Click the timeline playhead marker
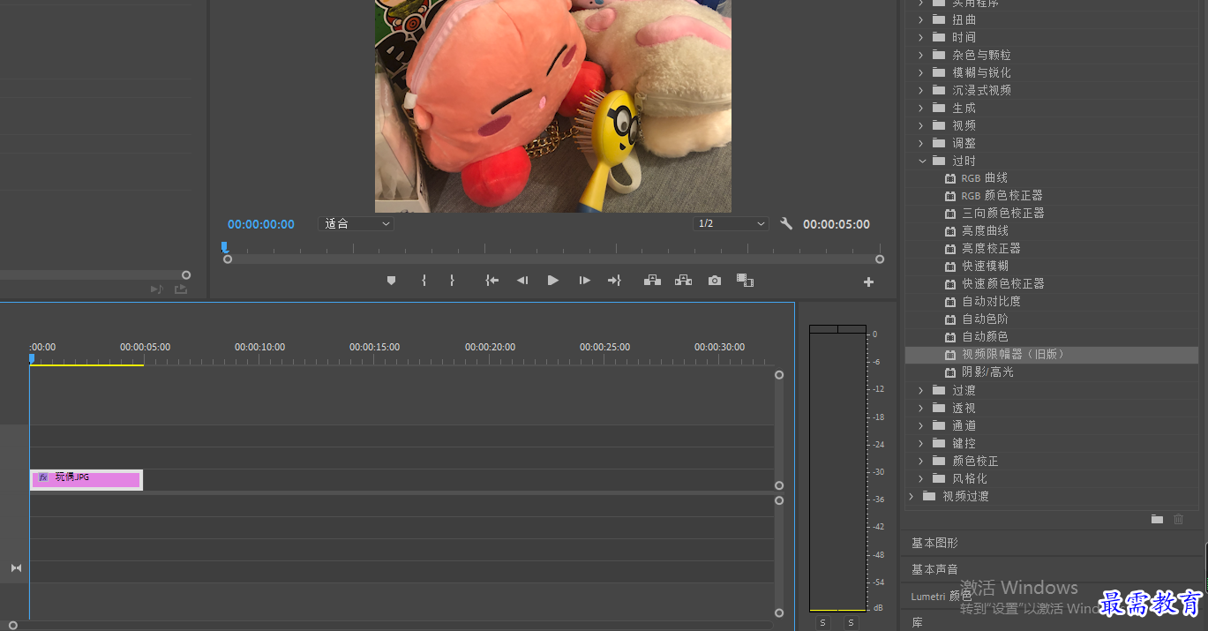The height and width of the screenshot is (631, 1208). pos(32,358)
